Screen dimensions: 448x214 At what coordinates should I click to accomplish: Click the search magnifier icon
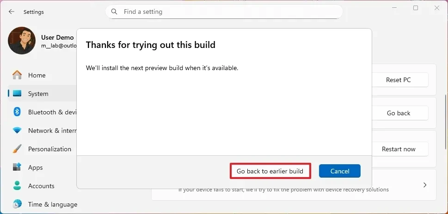pos(114,12)
